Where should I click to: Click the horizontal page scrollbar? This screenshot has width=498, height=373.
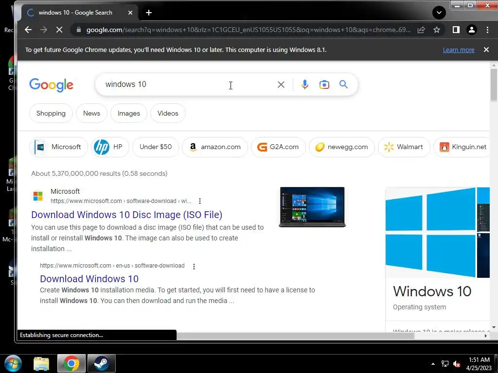pyautogui.click(x=295, y=336)
